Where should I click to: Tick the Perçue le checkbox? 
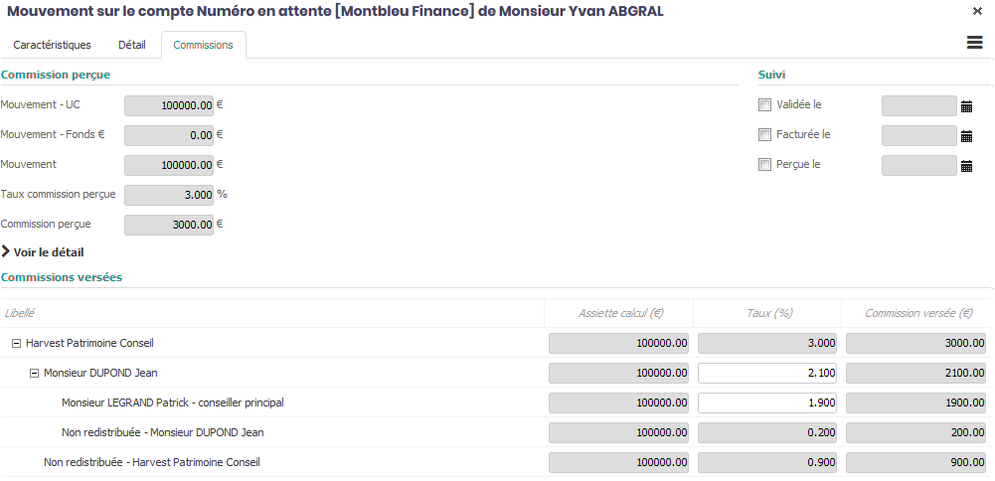(x=764, y=165)
